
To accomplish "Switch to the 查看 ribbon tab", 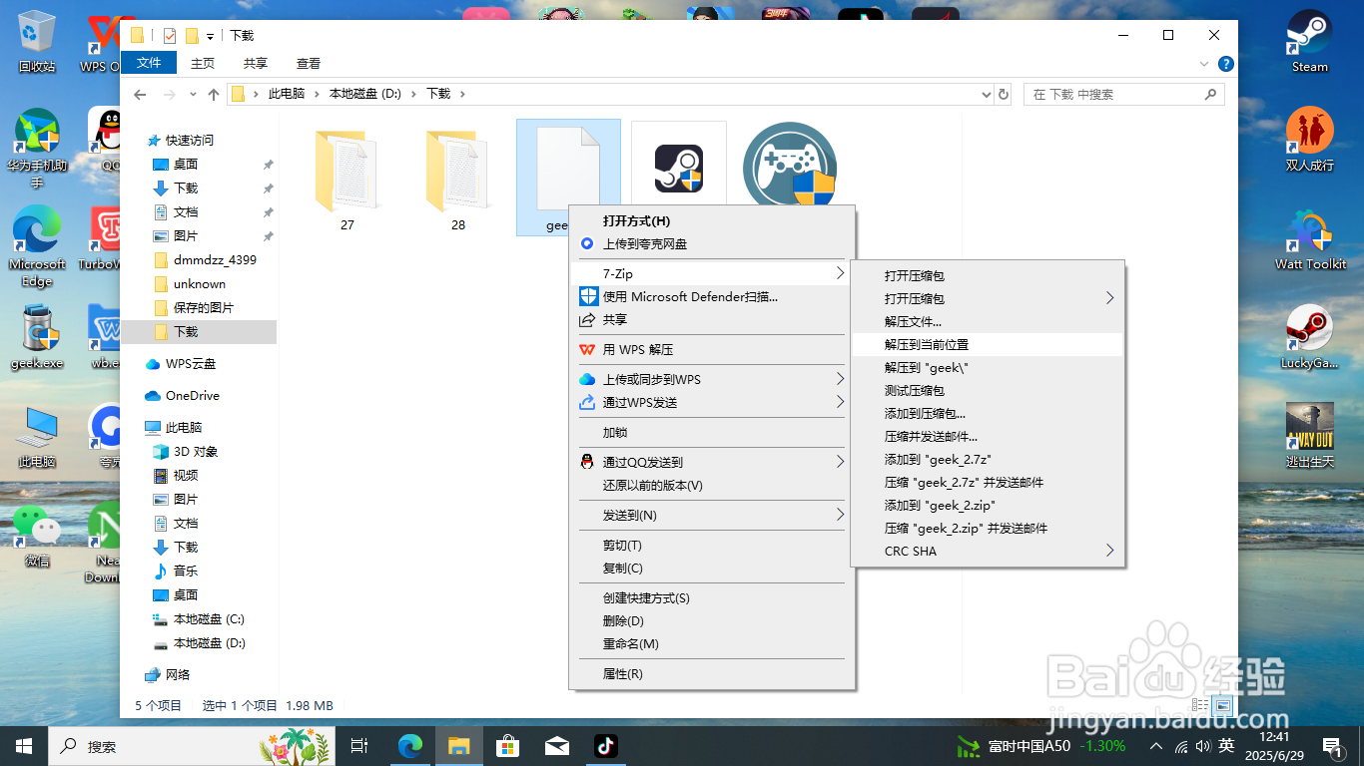I will point(308,63).
